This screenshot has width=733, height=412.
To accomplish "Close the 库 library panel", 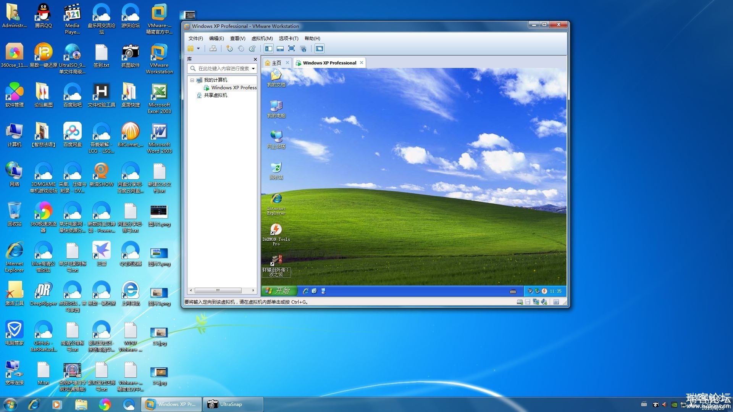I will 255,59.
